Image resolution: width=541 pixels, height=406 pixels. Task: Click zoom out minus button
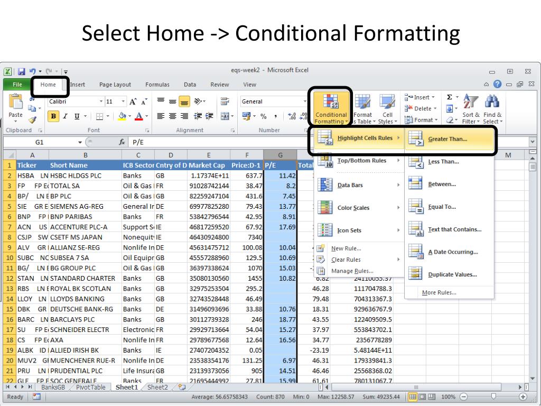pyautogui.click(x=464, y=396)
